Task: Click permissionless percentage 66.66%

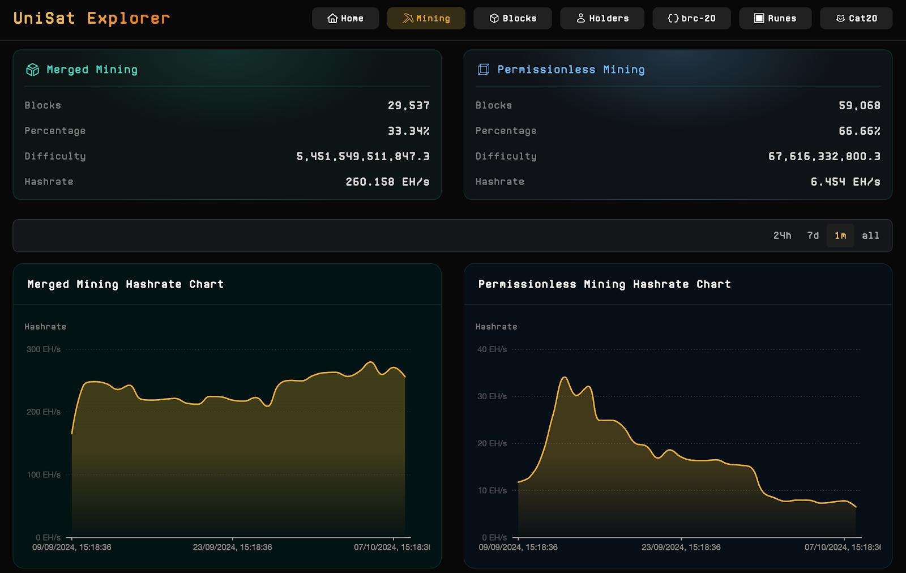Action: coord(860,131)
